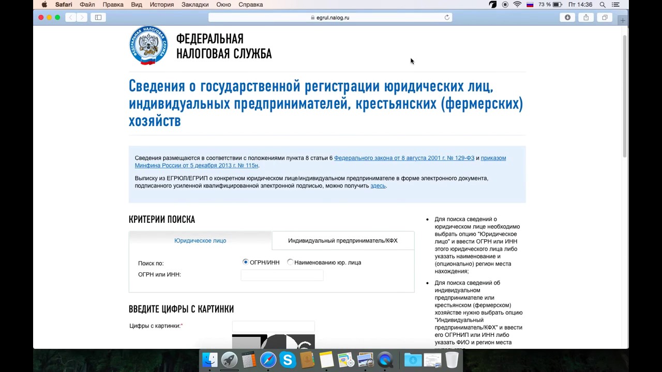Open Notification Center in menu bar
This screenshot has width=662, height=372.
[x=615, y=5]
